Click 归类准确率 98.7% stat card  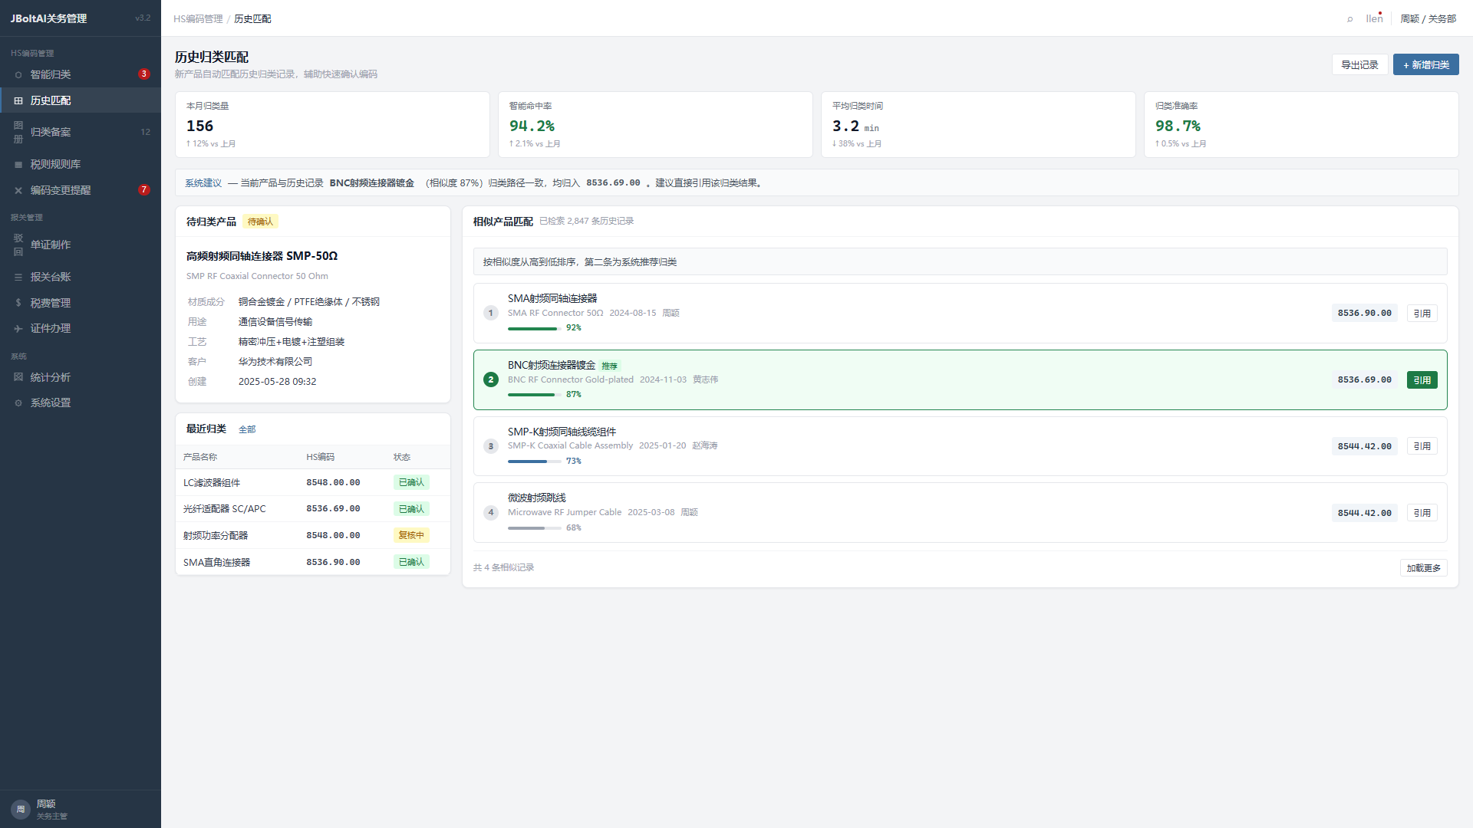(x=1302, y=125)
